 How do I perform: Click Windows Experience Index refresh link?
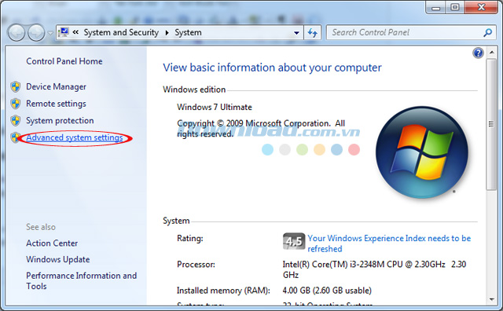pos(389,243)
